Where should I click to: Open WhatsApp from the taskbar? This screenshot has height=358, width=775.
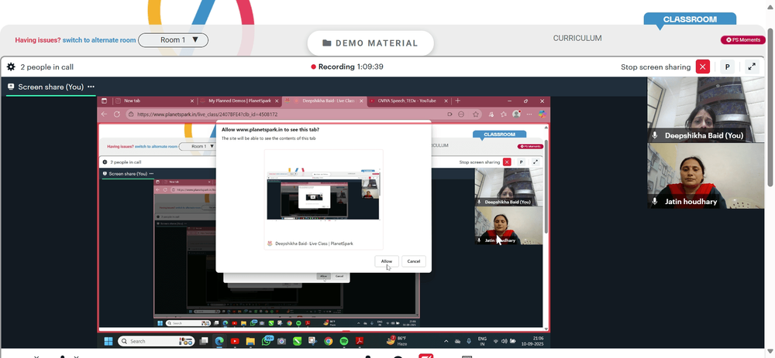point(267,341)
